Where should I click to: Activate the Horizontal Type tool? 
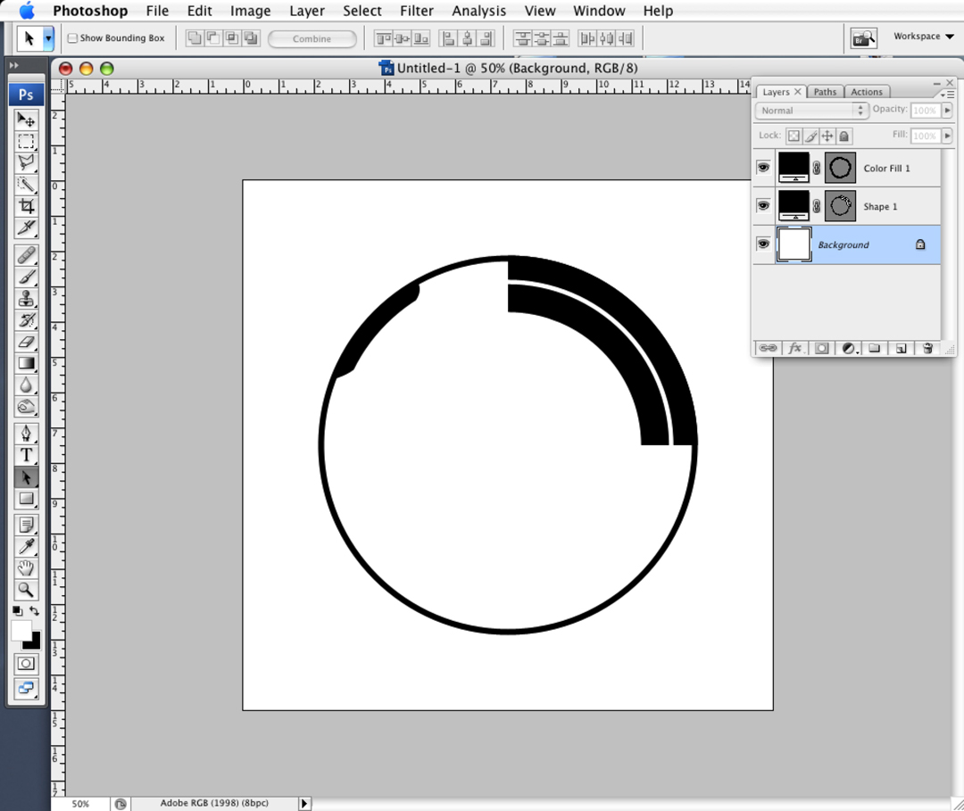[25, 455]
